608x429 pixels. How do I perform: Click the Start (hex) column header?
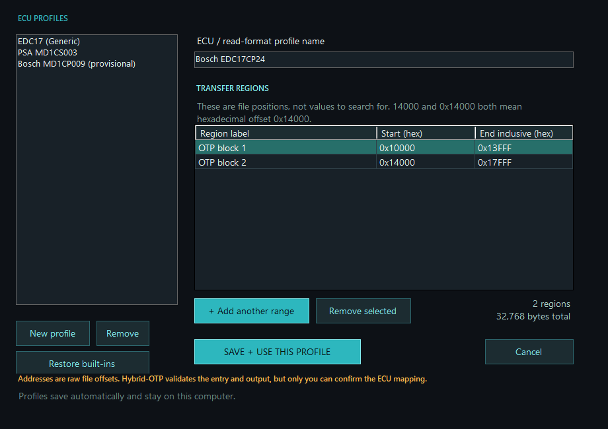click(x=426, y=133)
